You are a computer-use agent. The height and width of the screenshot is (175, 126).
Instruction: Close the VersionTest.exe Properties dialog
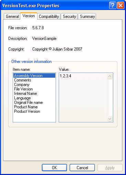click(x=121, y=5)
